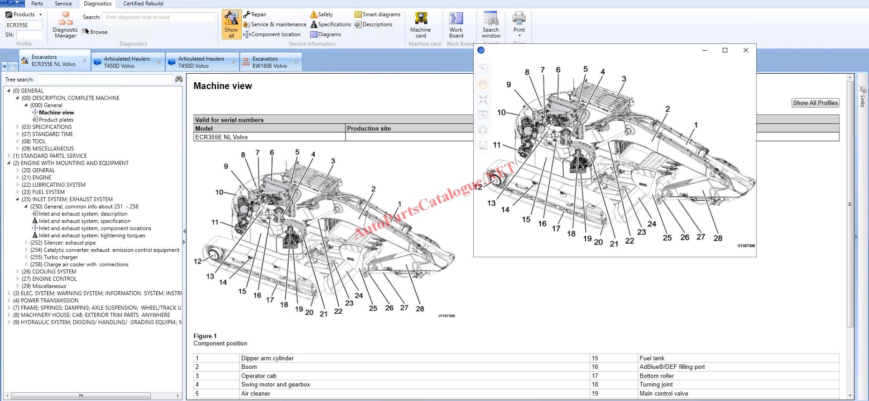Image resolution: width=869 pixels, height=401 pixels.
Task: Toggle the pan hand tool in popup
Action: click(x=483, y=84)
